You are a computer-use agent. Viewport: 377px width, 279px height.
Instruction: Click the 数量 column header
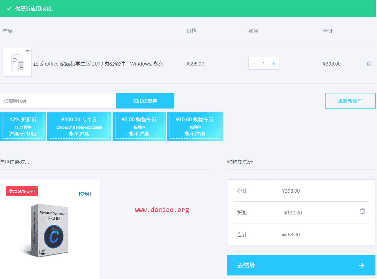click(254, 31)
